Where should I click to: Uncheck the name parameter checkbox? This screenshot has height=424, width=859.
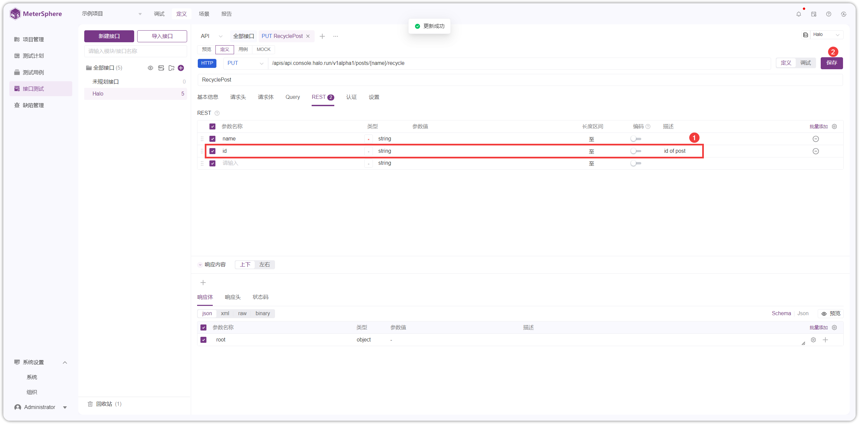[212, 139]
